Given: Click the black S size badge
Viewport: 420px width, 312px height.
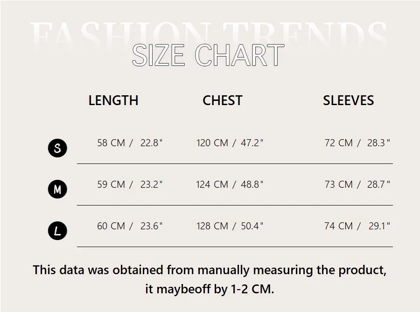Looking at the screenshot, I should 57,148.
